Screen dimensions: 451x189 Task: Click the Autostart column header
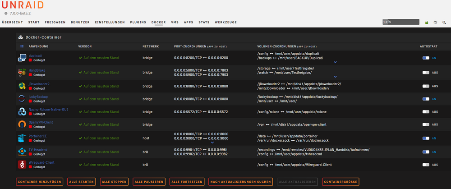(428, 46)
